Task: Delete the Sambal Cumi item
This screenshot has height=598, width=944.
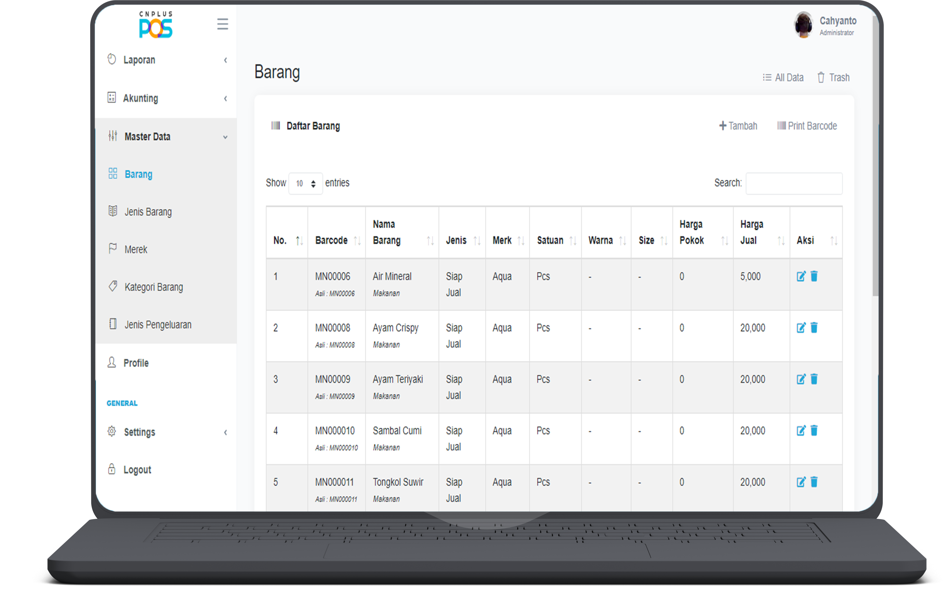Action: [x=814, y=430]
